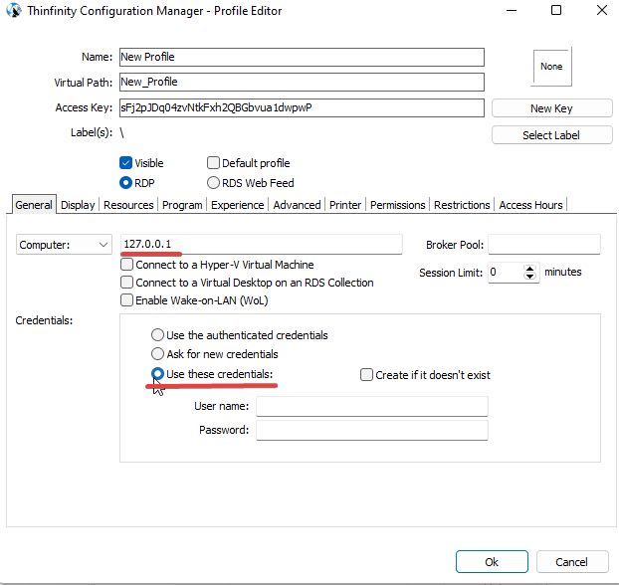Go to the Experience tab
The height and width of the screenshot is (585, 619).
pos(237,205)
